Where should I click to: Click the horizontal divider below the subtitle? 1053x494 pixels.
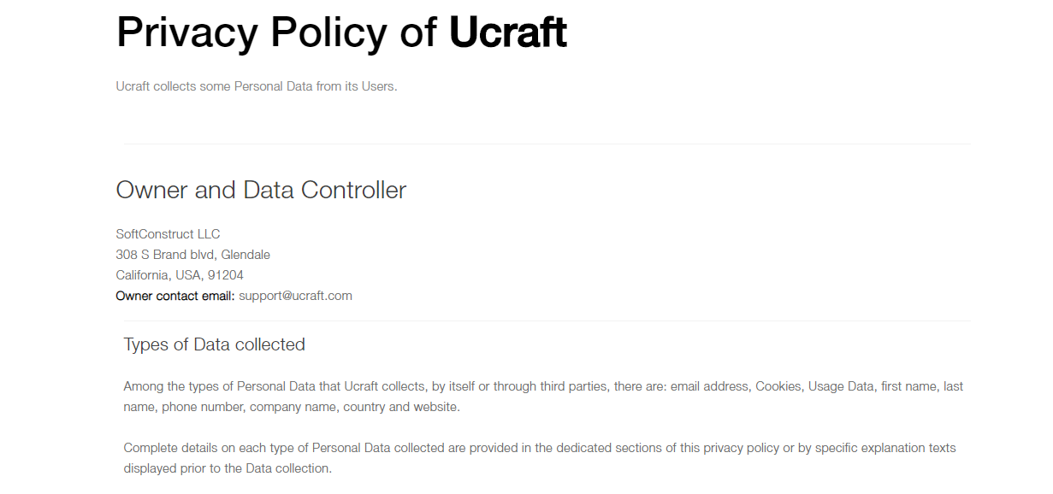(547, 144)
